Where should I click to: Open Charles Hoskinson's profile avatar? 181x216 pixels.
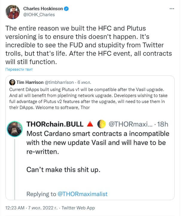pos(13,12)
